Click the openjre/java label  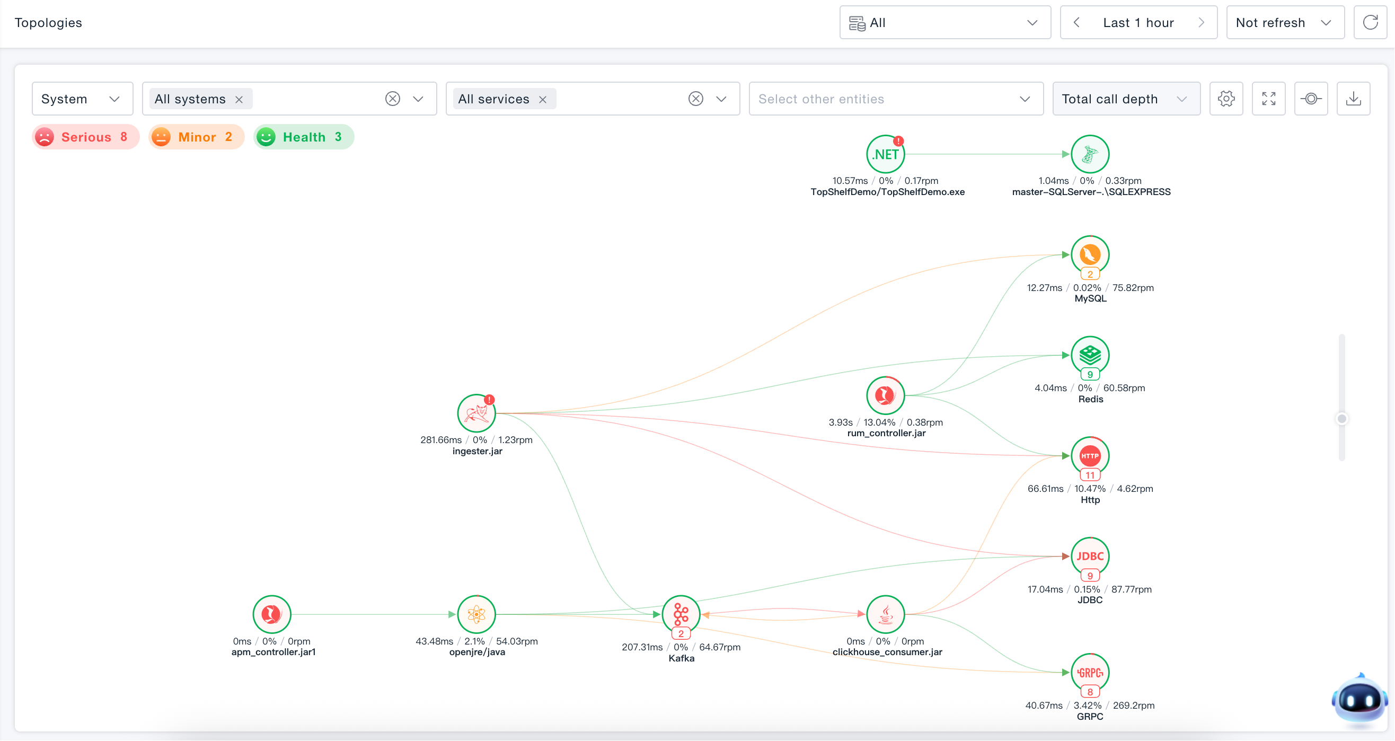477,652
